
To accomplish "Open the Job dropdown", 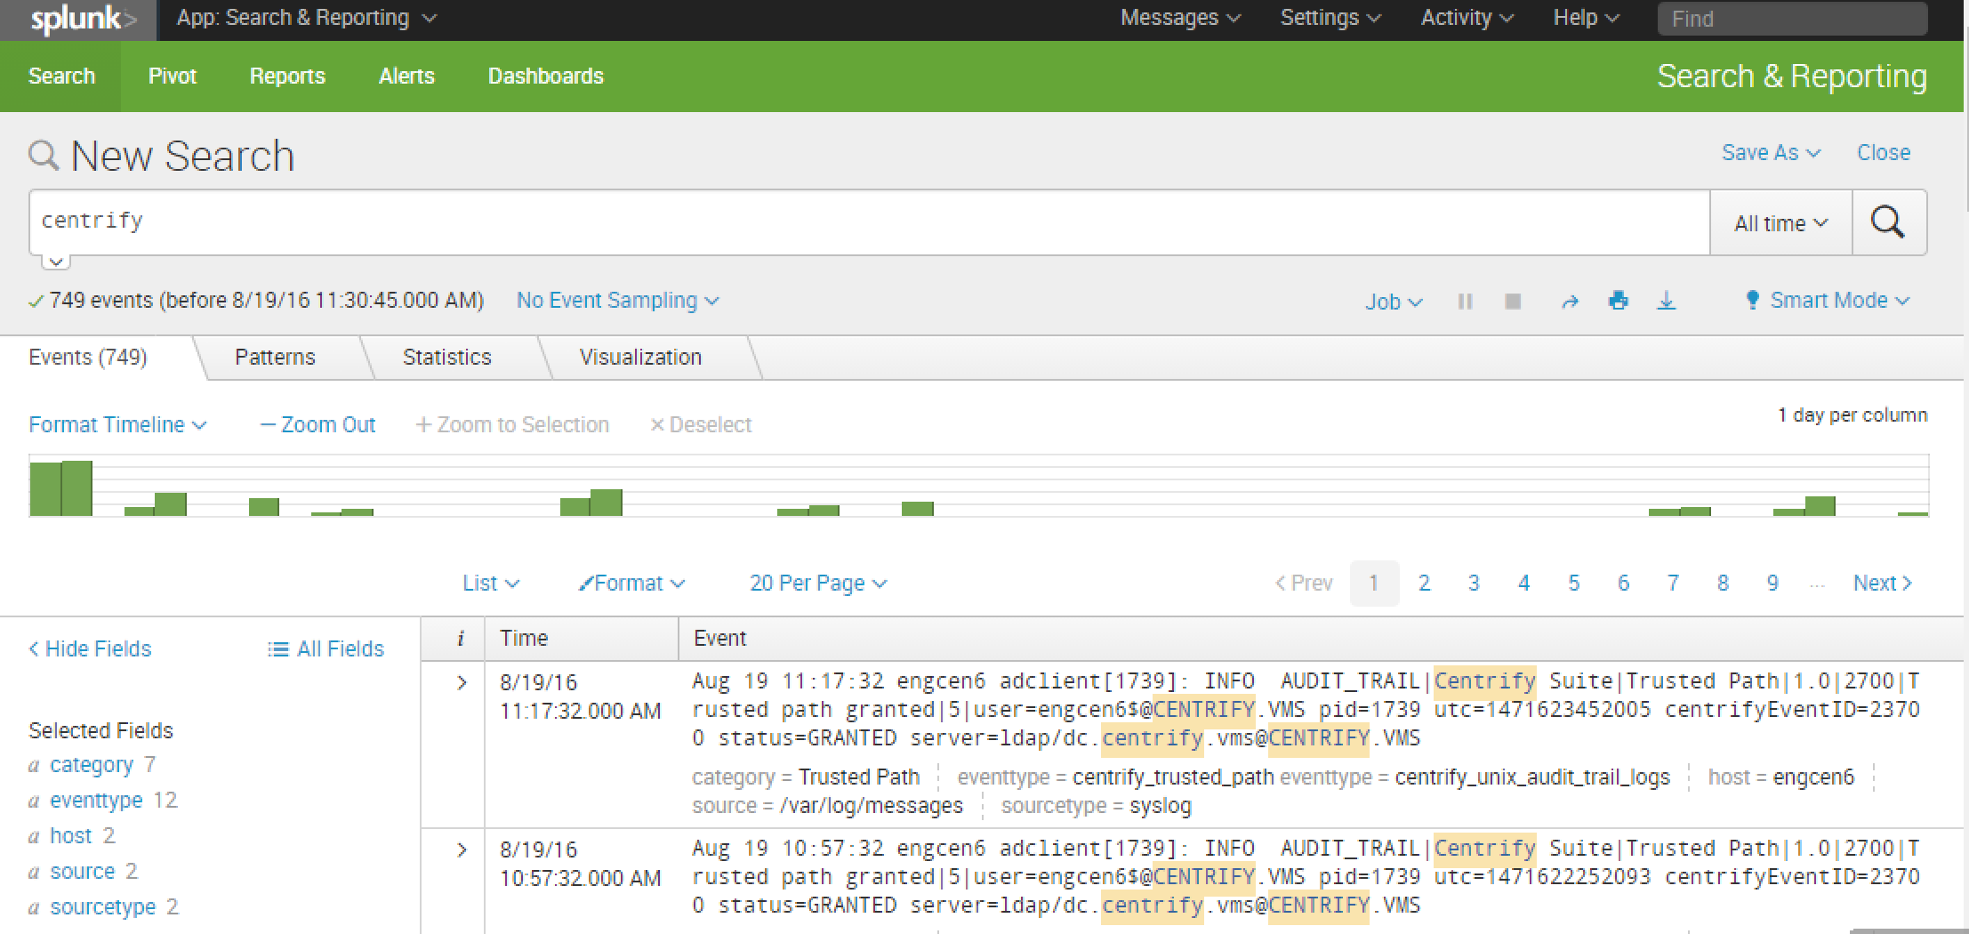I will (x=1394, y=302).
